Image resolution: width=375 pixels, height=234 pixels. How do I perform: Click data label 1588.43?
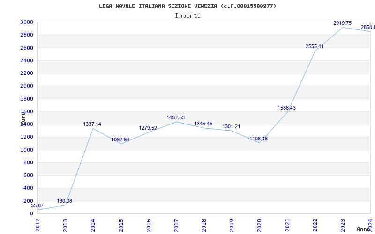click(287, 108)
